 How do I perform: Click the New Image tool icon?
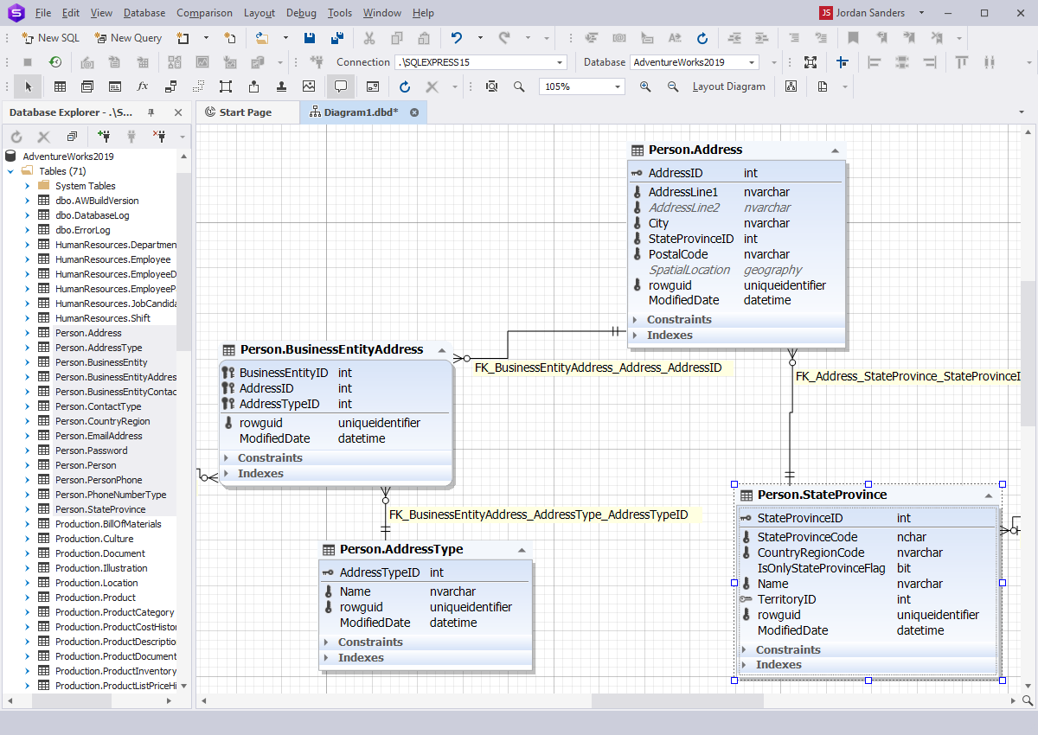click(309, 86)
